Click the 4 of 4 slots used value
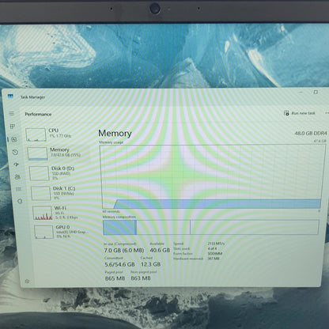The width and height of the screenshot is (329, 329). (213, 248)
